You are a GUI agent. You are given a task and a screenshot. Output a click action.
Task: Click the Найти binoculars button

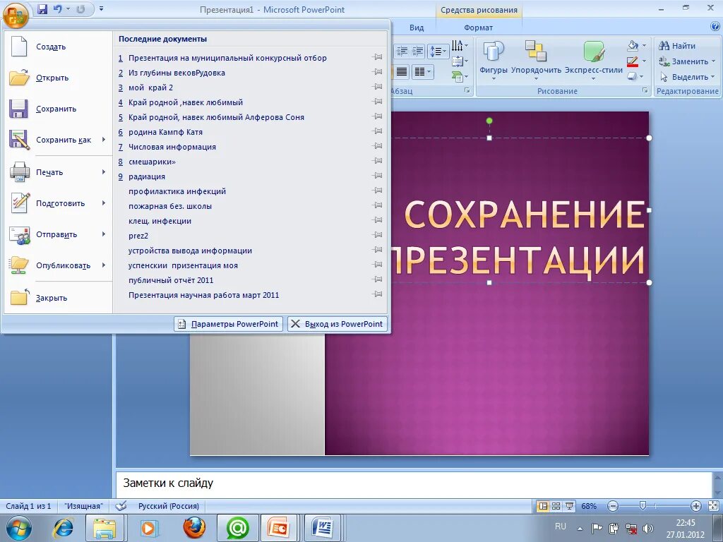click(676, 46)
